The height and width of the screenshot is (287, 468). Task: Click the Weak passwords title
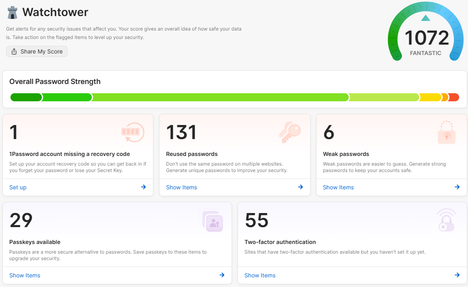point(346,154)
